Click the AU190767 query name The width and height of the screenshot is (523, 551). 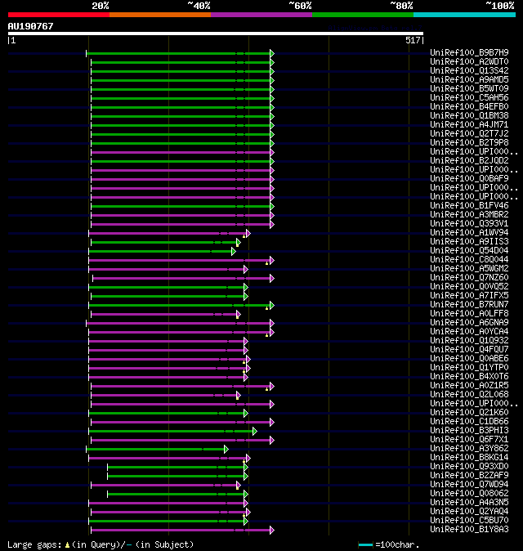coord(30,26)
